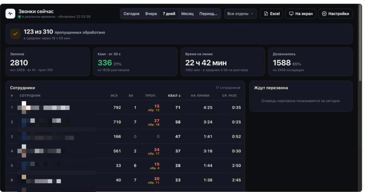Click missed value 27 with обр. 18

[x=154, y=122]
